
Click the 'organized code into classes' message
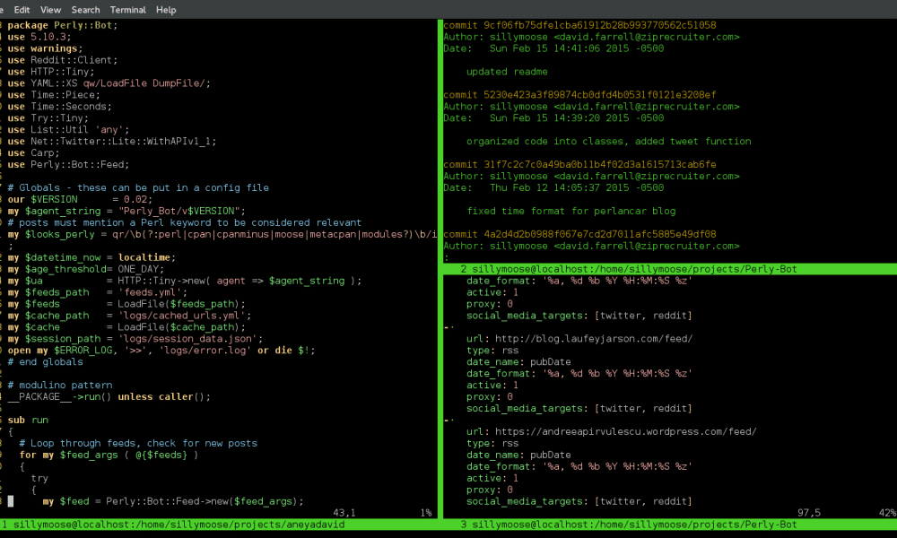(609, 141)
